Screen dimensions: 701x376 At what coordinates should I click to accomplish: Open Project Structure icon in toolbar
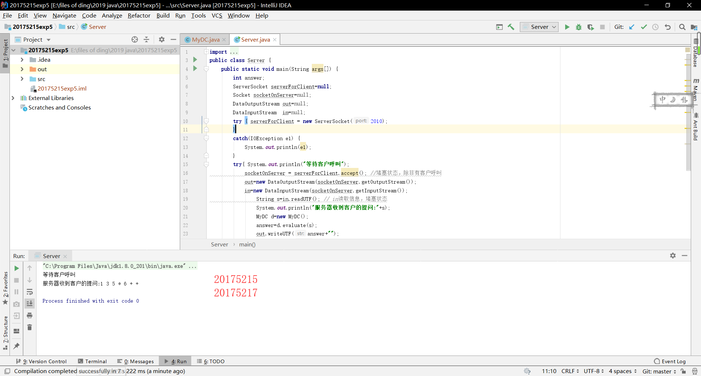[x=694, y=27]
